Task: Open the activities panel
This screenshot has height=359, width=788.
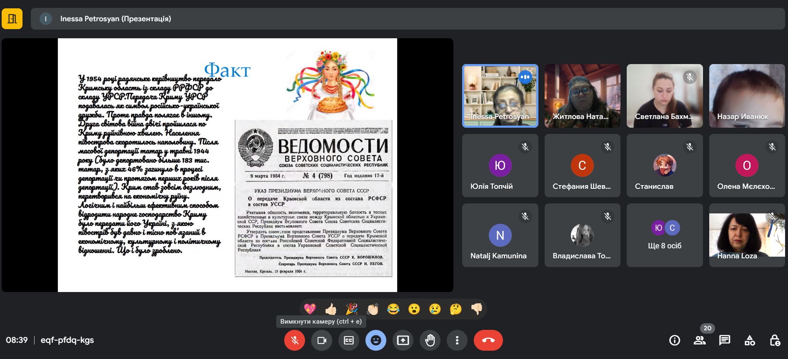Action: tap(750, 340)
